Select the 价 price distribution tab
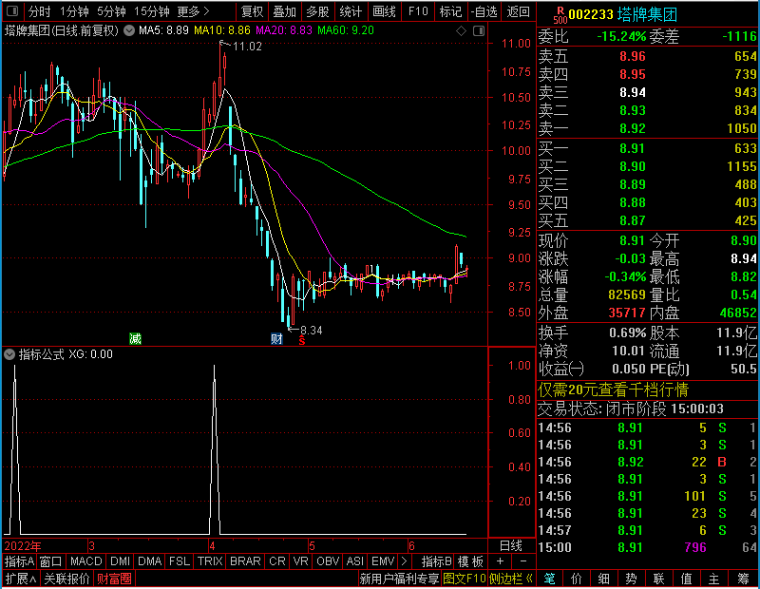The width and height of the screenshot is (760, 589). [x=577, y=579]
